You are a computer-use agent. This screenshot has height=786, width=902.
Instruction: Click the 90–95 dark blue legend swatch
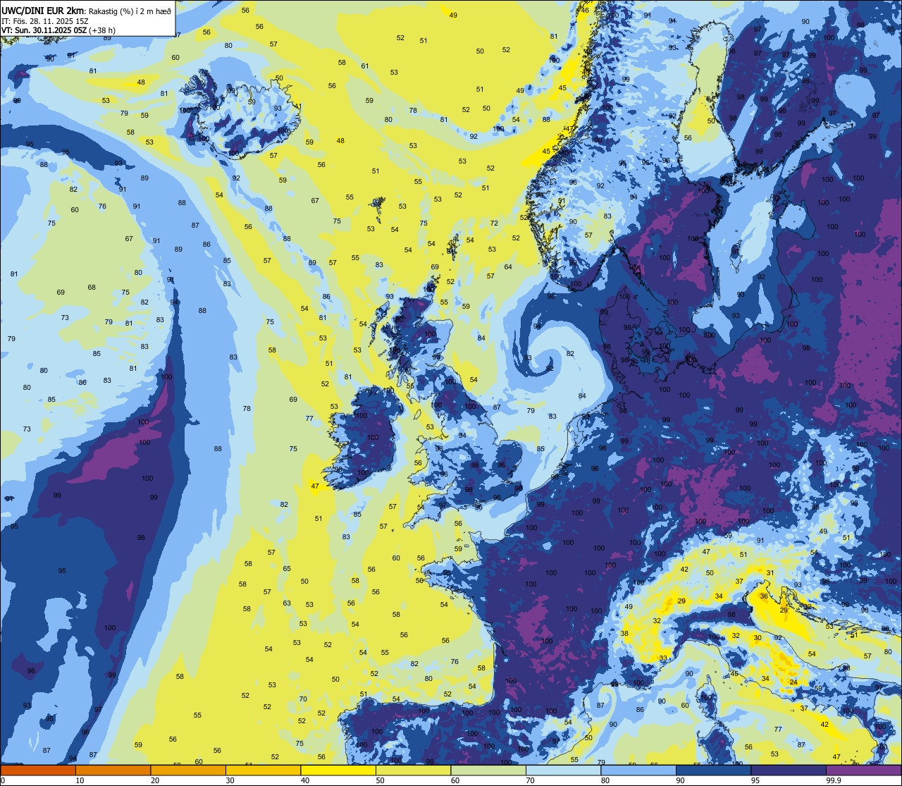coord(713,770)
